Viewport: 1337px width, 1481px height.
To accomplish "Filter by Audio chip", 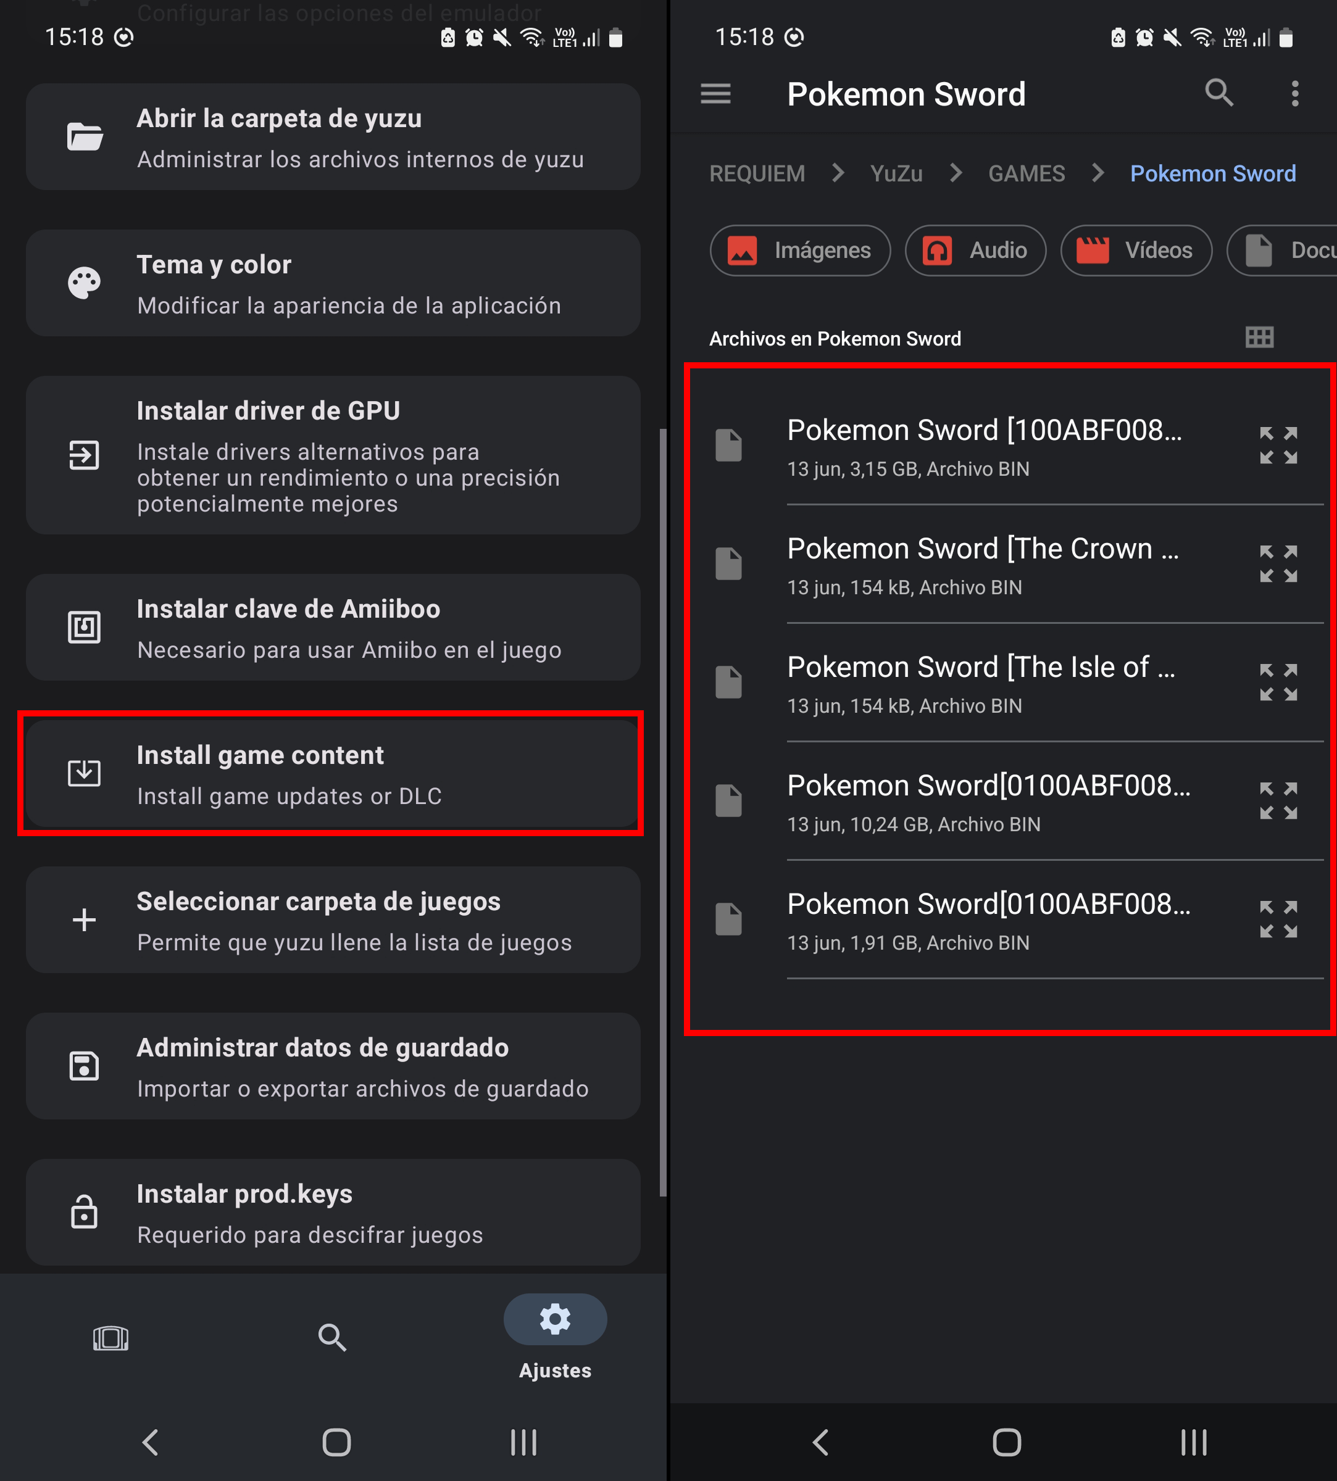I will 975,251.
